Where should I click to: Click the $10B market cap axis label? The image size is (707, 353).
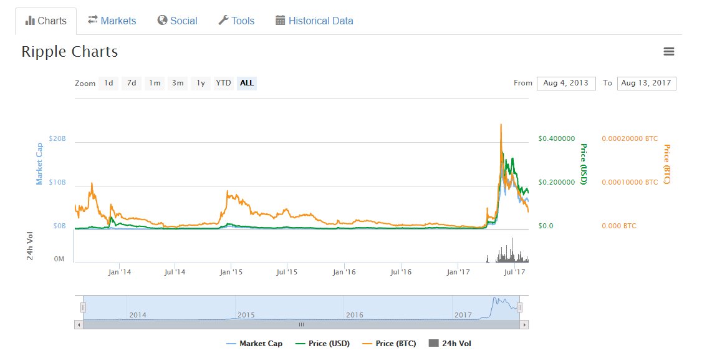(x=57, y=183)
